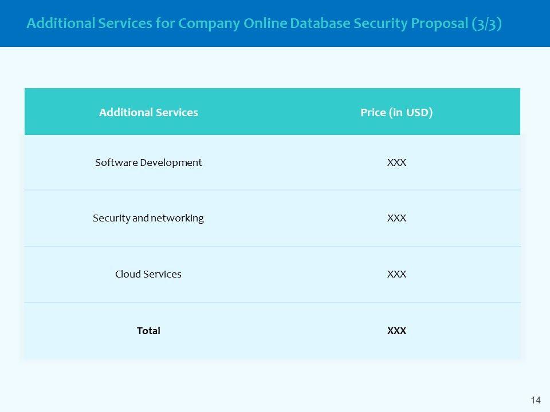
Task: Click the bold Total price value
Action: pos(396,331)
